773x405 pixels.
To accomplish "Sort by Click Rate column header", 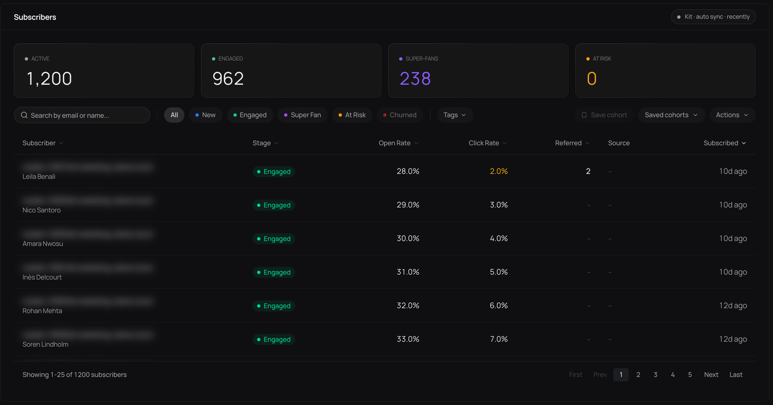I will click(x=488, y=143).
